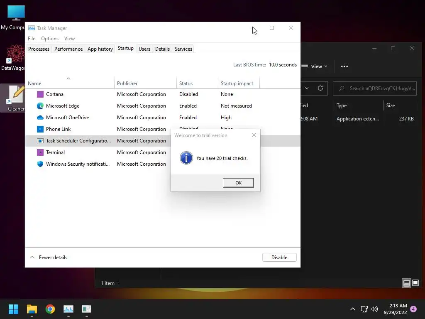The image size is (425, 319).
Task: Open the notification center badge showing 4
Action: click(413, 309)
